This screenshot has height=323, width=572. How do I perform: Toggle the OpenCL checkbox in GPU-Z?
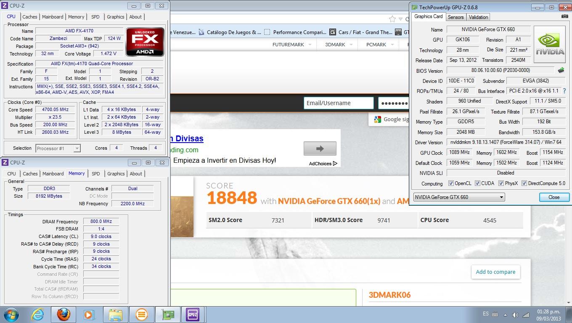tap(451, 183)
